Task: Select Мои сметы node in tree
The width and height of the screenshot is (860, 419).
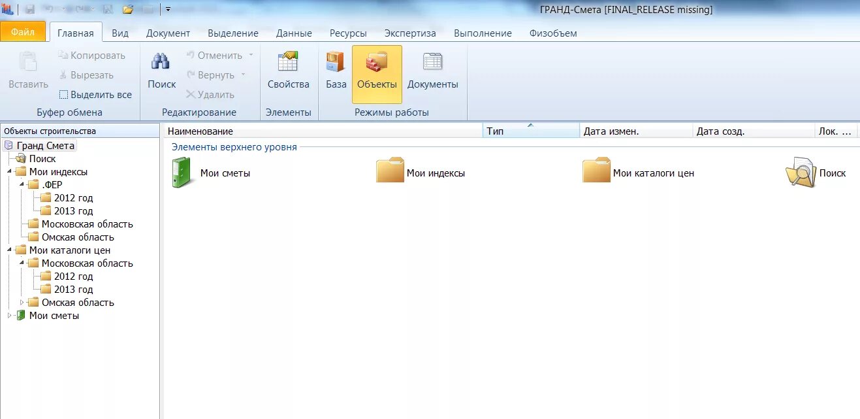Action: 54,316
